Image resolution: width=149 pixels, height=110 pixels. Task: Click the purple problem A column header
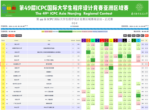point(84,41)
